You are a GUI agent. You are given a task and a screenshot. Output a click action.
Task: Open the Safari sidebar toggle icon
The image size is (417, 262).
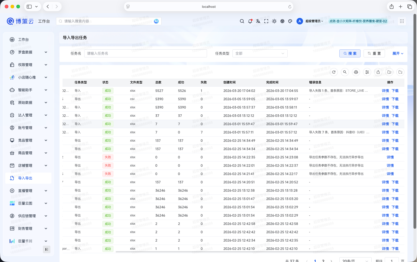[x=29, y=7]
